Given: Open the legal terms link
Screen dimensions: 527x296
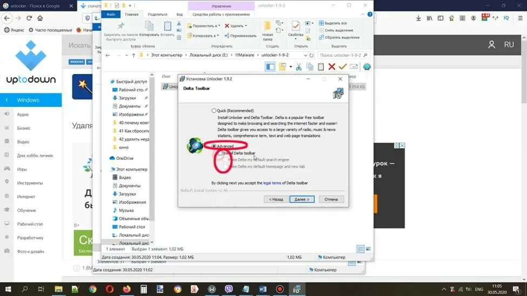Looking at the screenshot, I should (272, 183).
